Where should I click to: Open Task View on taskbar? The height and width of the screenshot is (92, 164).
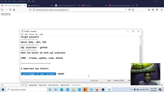click(x=56, y=90)
